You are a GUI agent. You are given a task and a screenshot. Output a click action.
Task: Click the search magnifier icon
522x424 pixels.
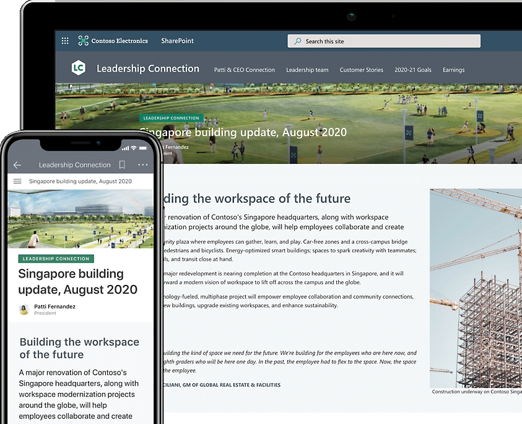pyautogui.click(x=297, y=41)
